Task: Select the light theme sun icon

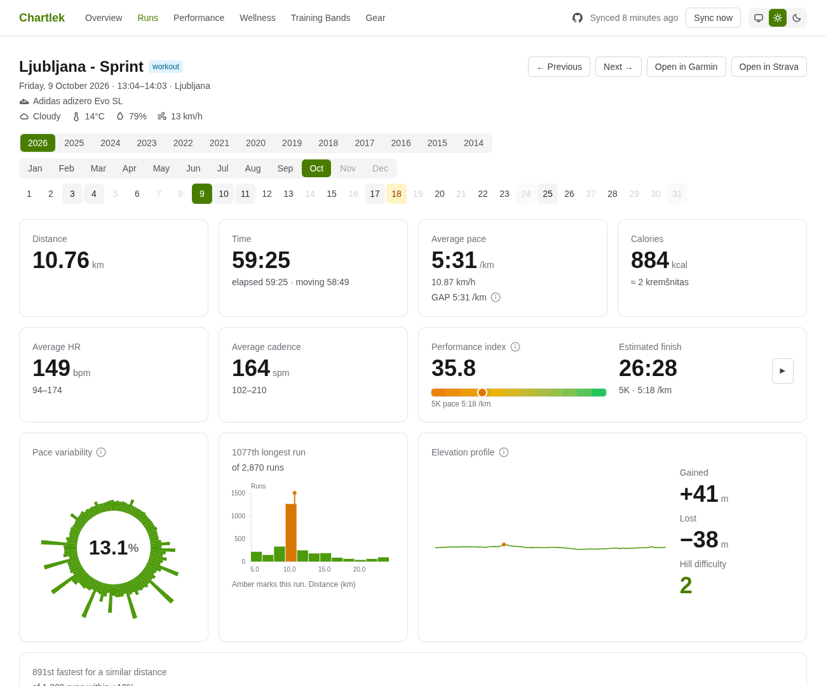Action: [x=778, y=18]
